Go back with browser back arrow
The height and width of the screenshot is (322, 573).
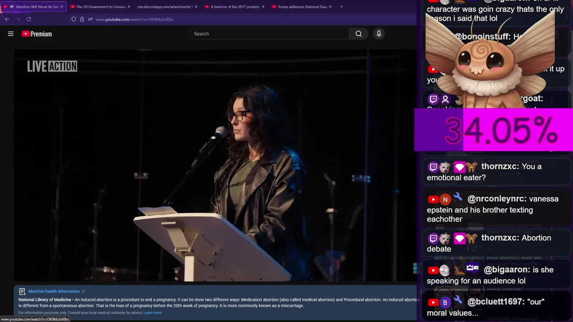pyautogui.click(x=7, y=19)
